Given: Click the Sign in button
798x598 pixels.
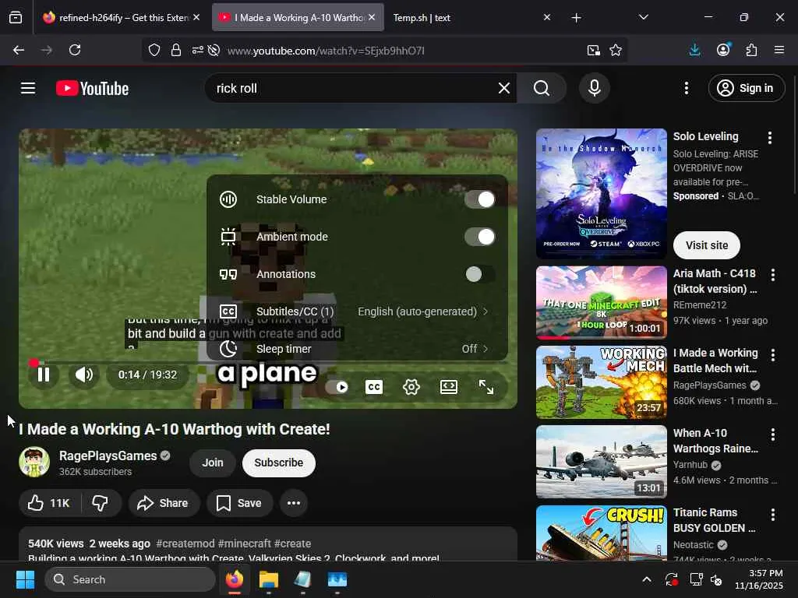Looking at the screenshot, I should pos(746,89).
